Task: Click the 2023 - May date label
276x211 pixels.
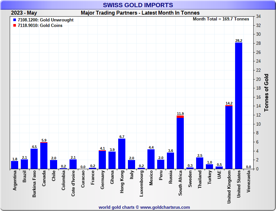Action: click(x=24, y=13)
